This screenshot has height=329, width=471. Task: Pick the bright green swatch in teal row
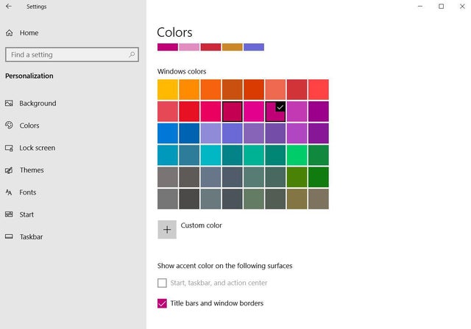tap(297, 155)
